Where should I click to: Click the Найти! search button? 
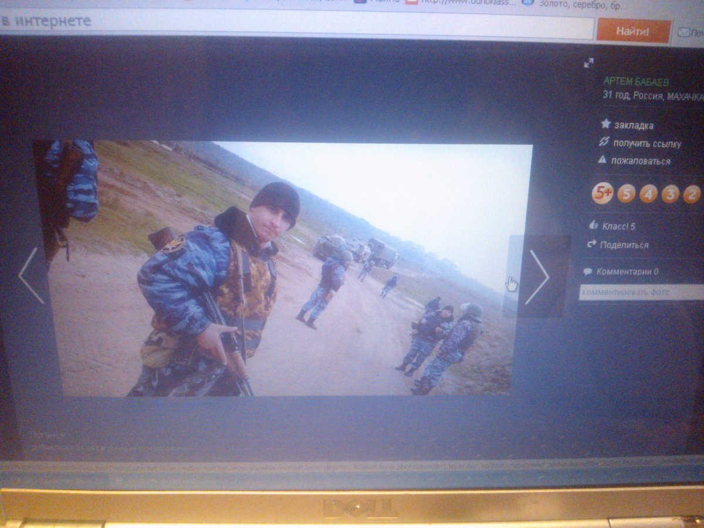point(633,31)
